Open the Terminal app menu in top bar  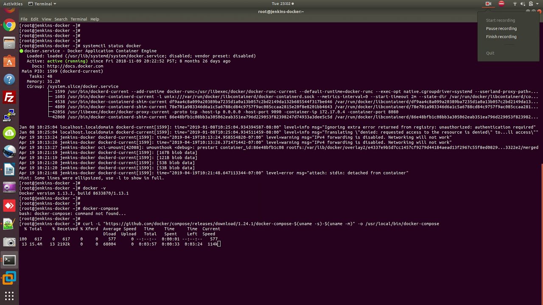pos(42,4)
